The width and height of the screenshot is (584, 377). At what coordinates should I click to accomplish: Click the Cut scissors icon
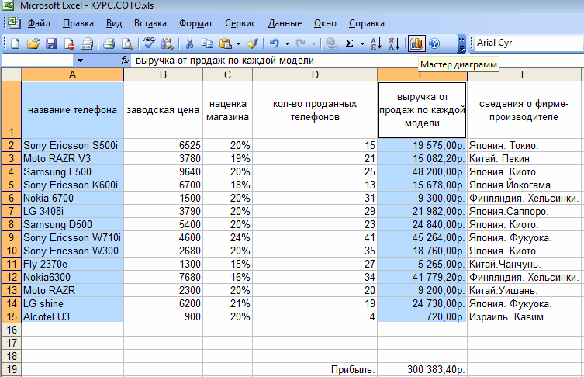tap(189, 43)
